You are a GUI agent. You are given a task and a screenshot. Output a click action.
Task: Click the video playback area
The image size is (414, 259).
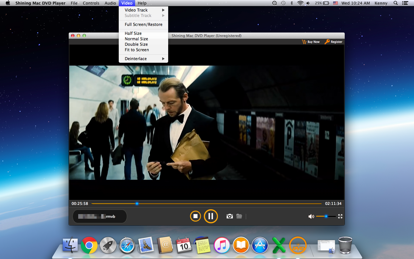click(x=207, y=123)
